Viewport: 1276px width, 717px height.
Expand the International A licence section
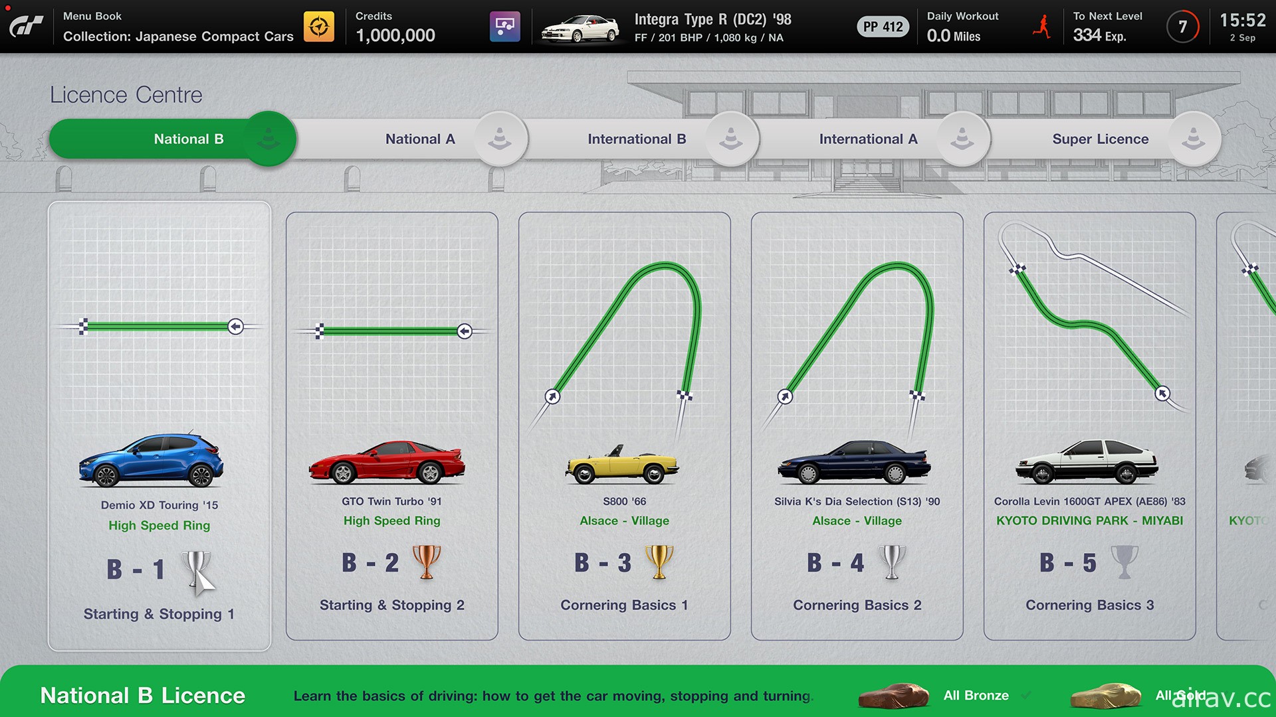(x=866, y=139)
